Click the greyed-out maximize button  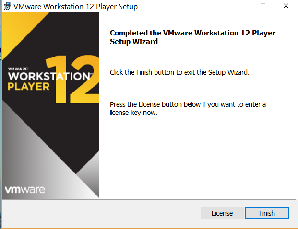262,7
